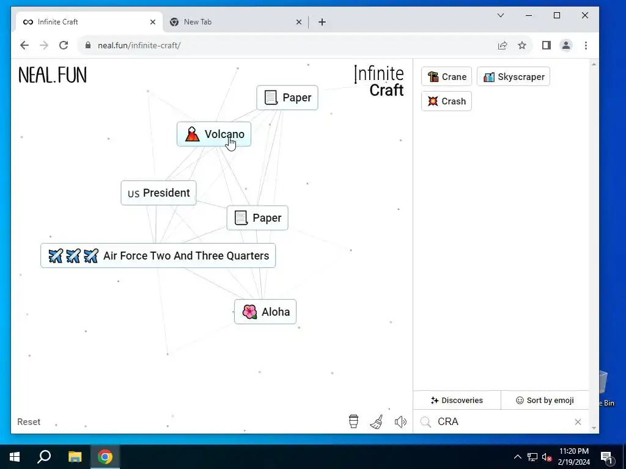Click the airplane emojis on Air Force element
The width and height of the screenshot is (626, 469).
point(73,256)
